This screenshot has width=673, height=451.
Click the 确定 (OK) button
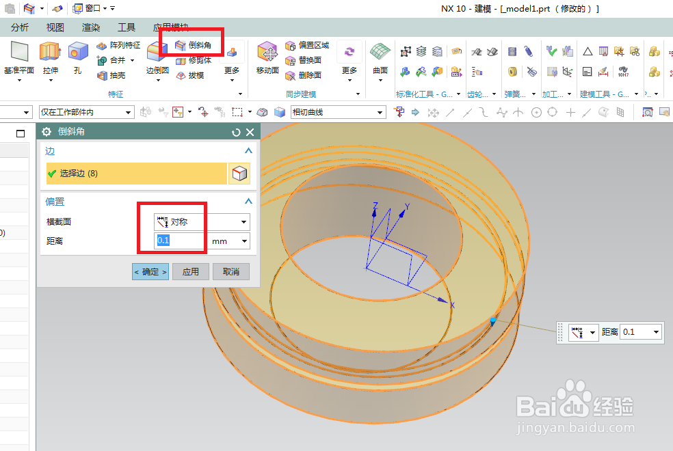pos(150,272)
